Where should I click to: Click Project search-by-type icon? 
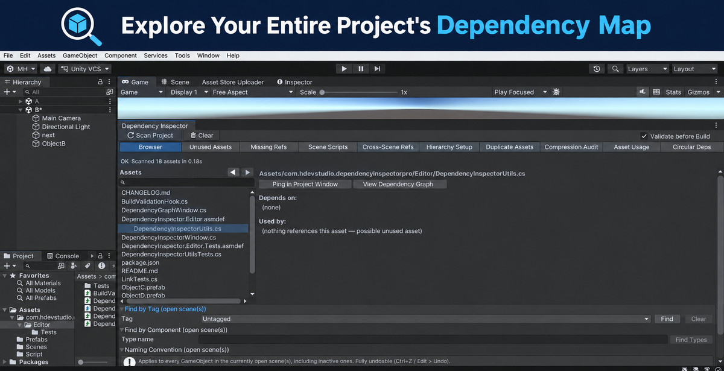pyautogui.click(x=73, y=266)
